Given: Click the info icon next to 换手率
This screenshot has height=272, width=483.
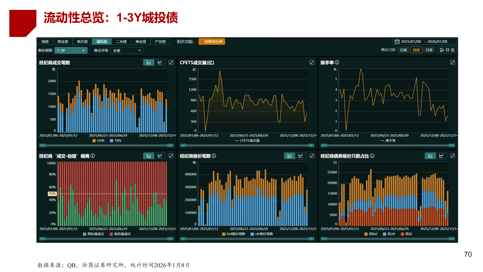Looking at the screenshot, I should click(x=337, y=63).
